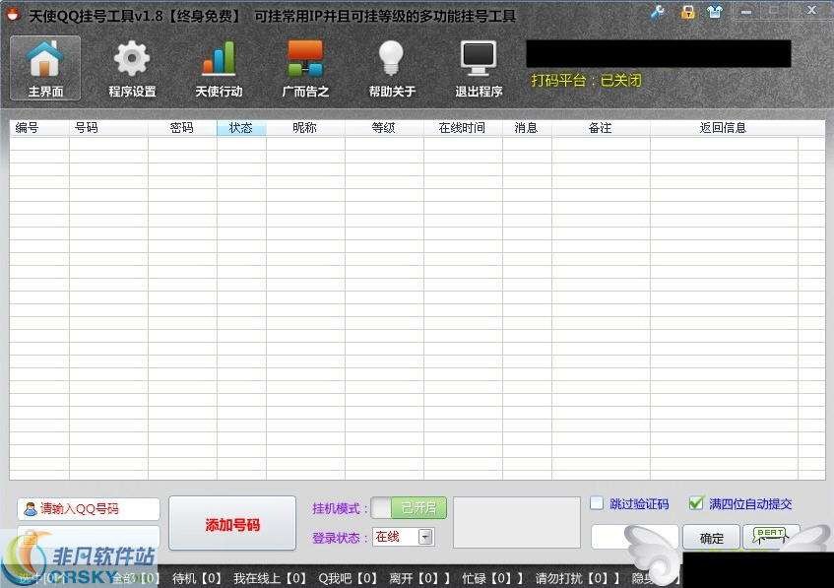The image size is (834, 588).
Task: Click the 密码 column header
Action: click(x=182, y=128)
